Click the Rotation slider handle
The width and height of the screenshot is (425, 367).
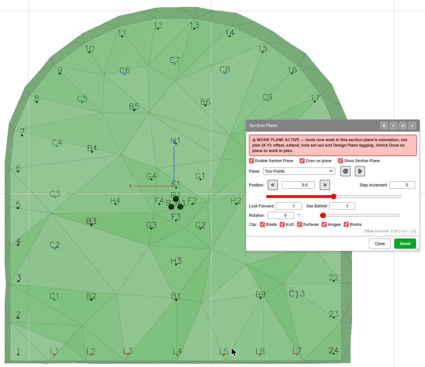322,216
